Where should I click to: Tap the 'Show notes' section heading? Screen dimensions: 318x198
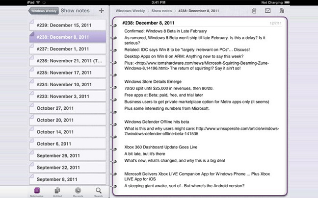pos(75,10)
